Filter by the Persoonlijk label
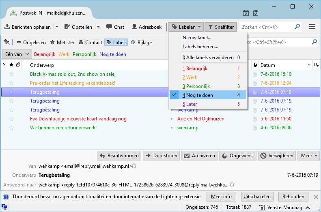 84,54
